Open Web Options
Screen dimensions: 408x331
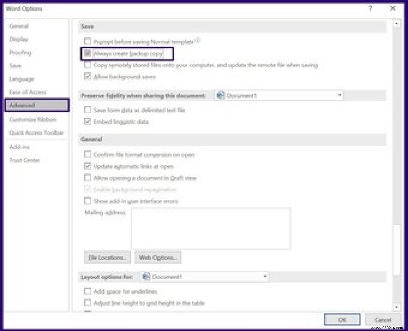[158, 257]
